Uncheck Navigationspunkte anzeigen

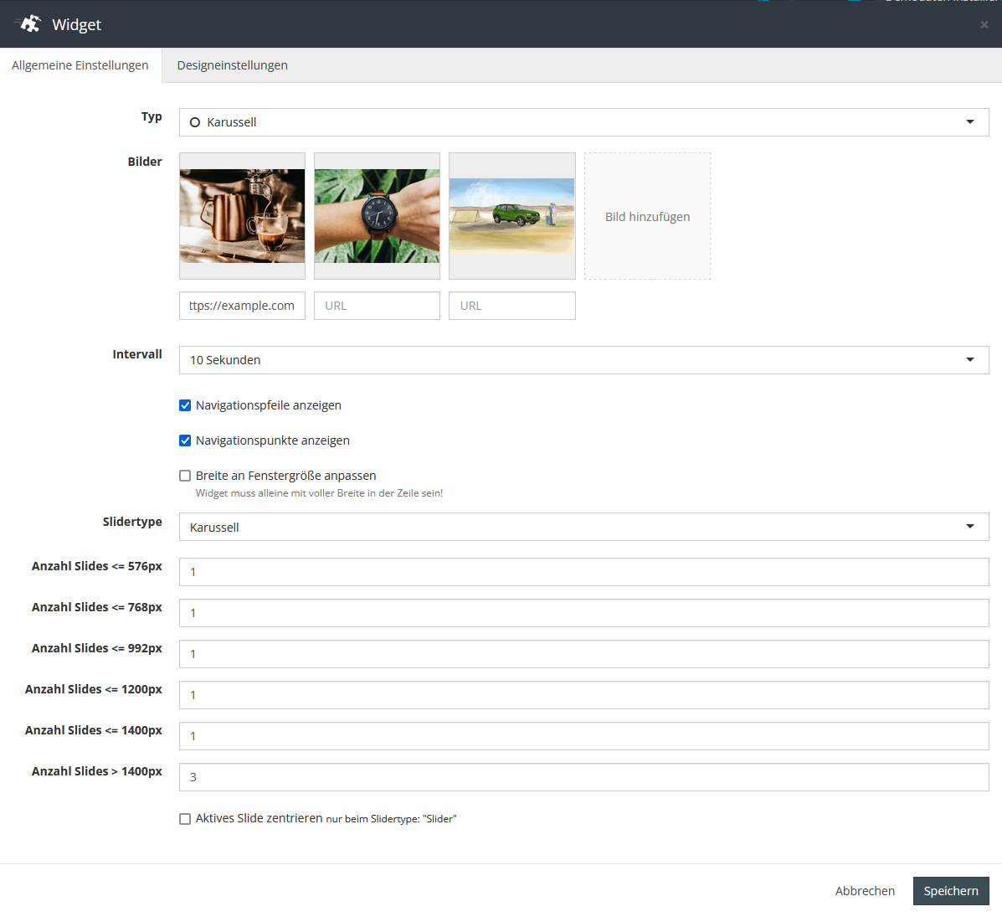(185, 440)
